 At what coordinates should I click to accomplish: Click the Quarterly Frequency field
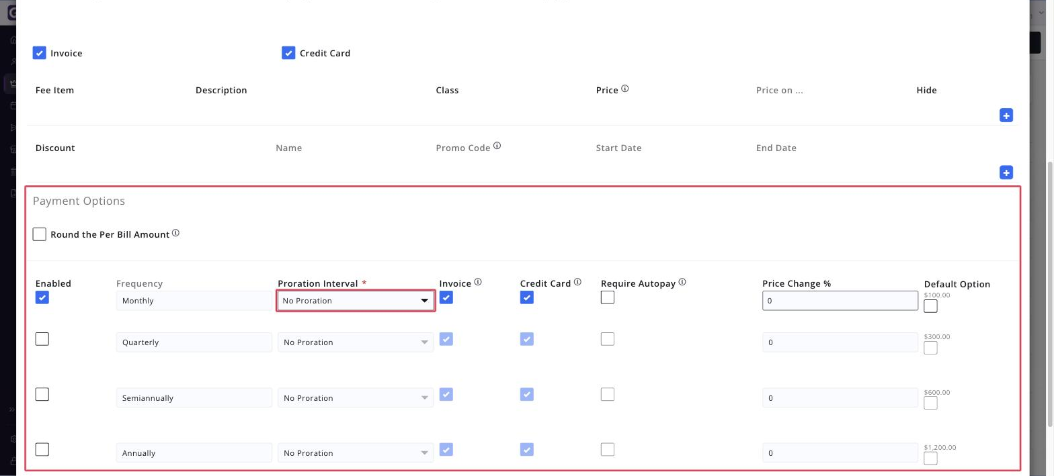click(x=194, y=342)
